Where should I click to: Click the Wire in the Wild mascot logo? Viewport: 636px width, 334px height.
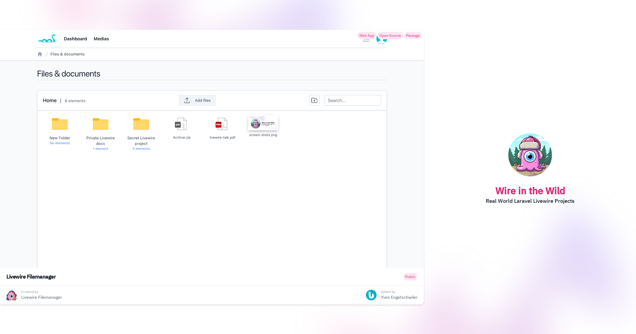pos(530,155)
